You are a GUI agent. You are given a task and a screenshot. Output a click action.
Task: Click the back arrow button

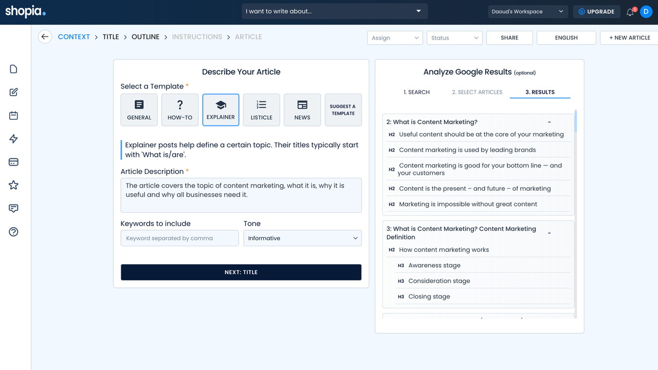pyautogui.click(x=45, y=37)
